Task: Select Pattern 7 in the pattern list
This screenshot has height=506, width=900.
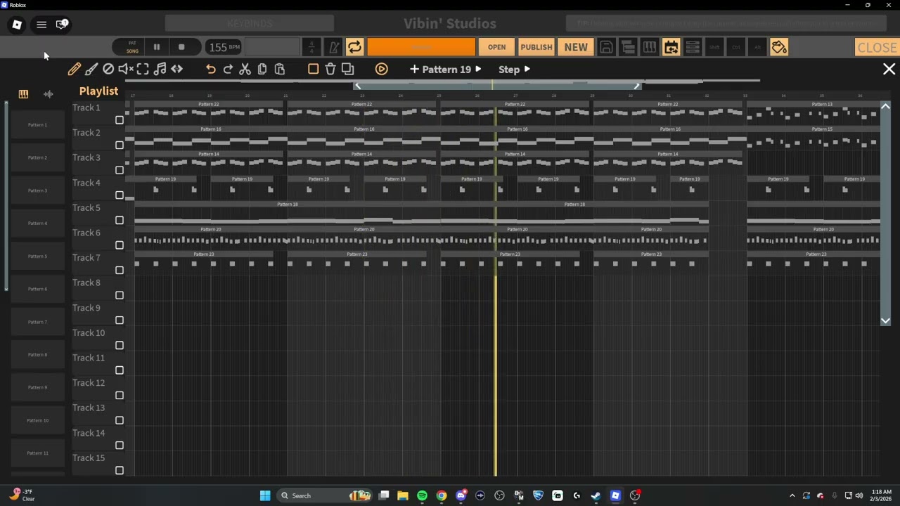Action: [x=37, y=322]
